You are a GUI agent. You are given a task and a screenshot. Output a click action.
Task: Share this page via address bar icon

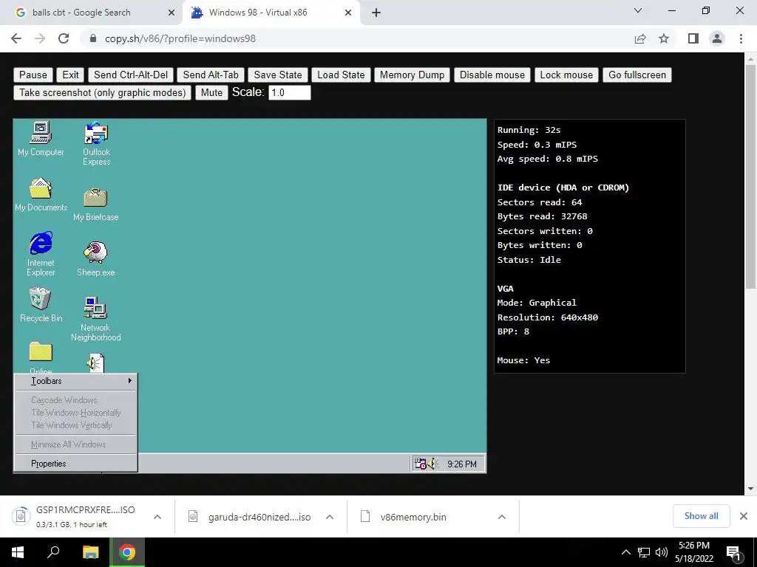pos(640,38)
